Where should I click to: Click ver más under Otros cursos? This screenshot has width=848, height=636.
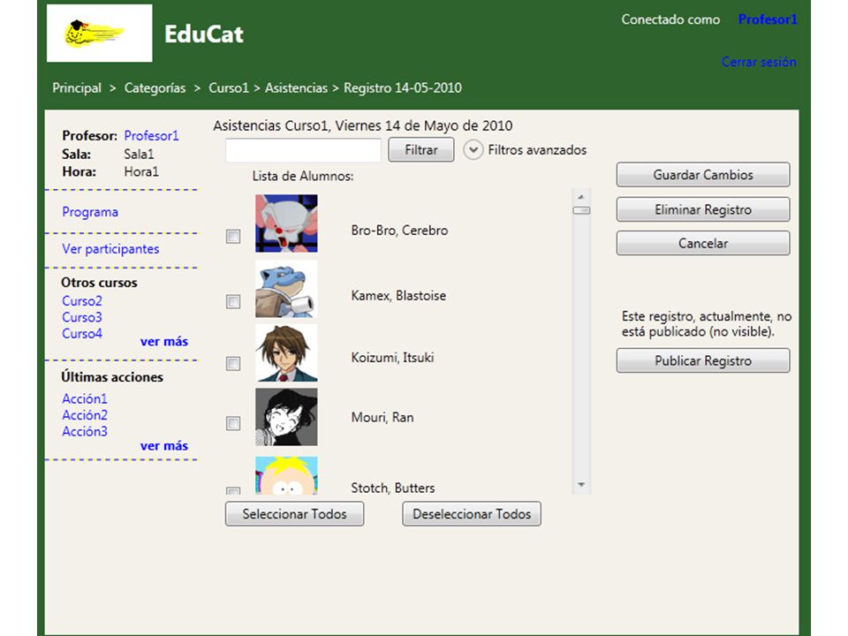[x=164, y=341]
